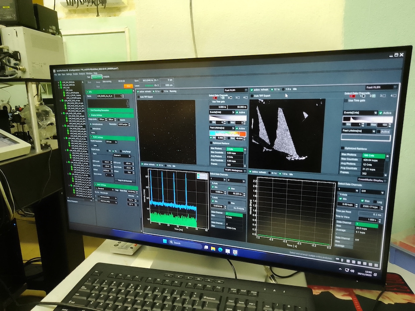Enable Use Time gate in right panel
Screen dimensions: 415x311
[345, 100]
